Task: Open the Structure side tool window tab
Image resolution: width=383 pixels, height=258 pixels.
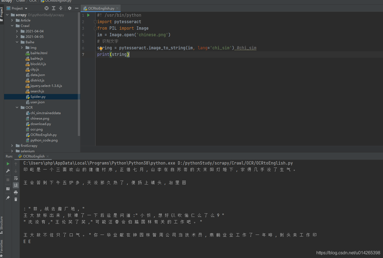Action: click(x=2, y=225)
